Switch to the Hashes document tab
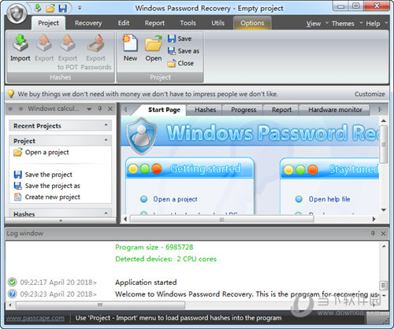394x329 pixels. coord(205,109)
